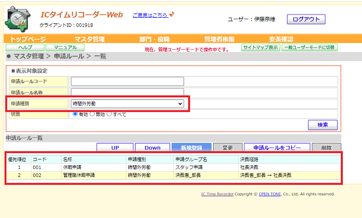Select the すべて radio button

point(109,114)
